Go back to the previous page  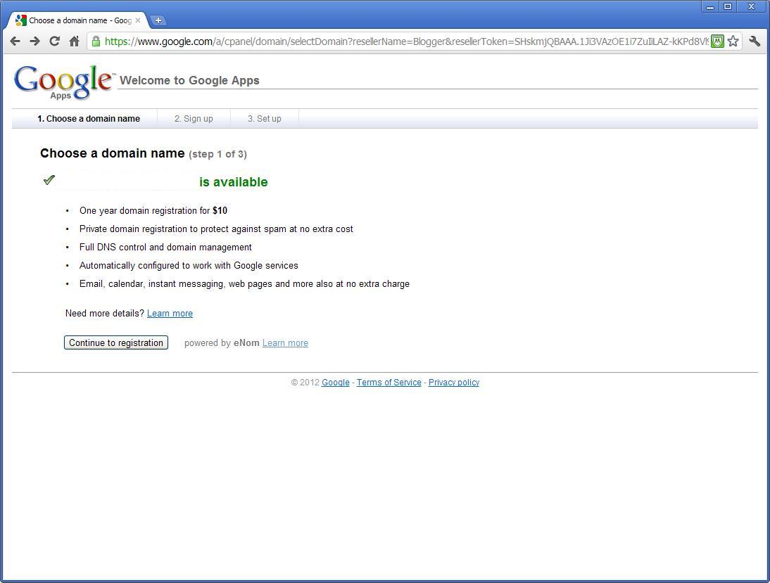[15, 41]
